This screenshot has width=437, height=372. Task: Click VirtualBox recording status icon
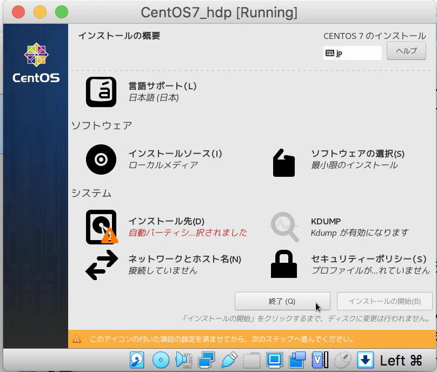297,360
